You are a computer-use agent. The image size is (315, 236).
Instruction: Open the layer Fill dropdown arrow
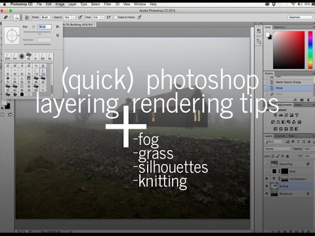[312, 156]
